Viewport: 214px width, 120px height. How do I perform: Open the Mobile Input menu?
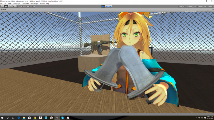coord(35,3)
